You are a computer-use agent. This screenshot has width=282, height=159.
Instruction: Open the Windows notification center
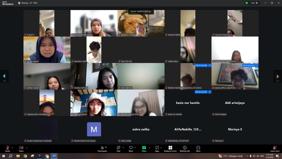click(x=278, y=156)
